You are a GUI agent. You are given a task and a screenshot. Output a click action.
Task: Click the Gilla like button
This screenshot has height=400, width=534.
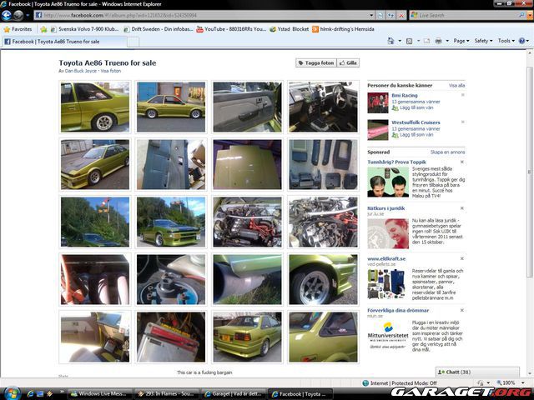click(348, 63)
